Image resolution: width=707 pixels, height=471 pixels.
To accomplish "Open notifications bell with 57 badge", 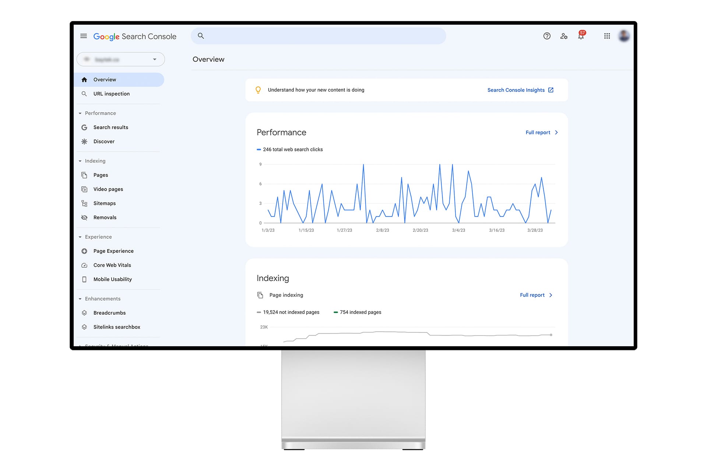I will 581,35.
